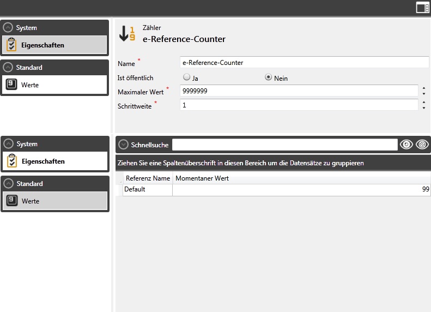Collapse the System group above highlighted Eigenschaften
The width and height of the screenshot is (431, 312).
[8, 27]
